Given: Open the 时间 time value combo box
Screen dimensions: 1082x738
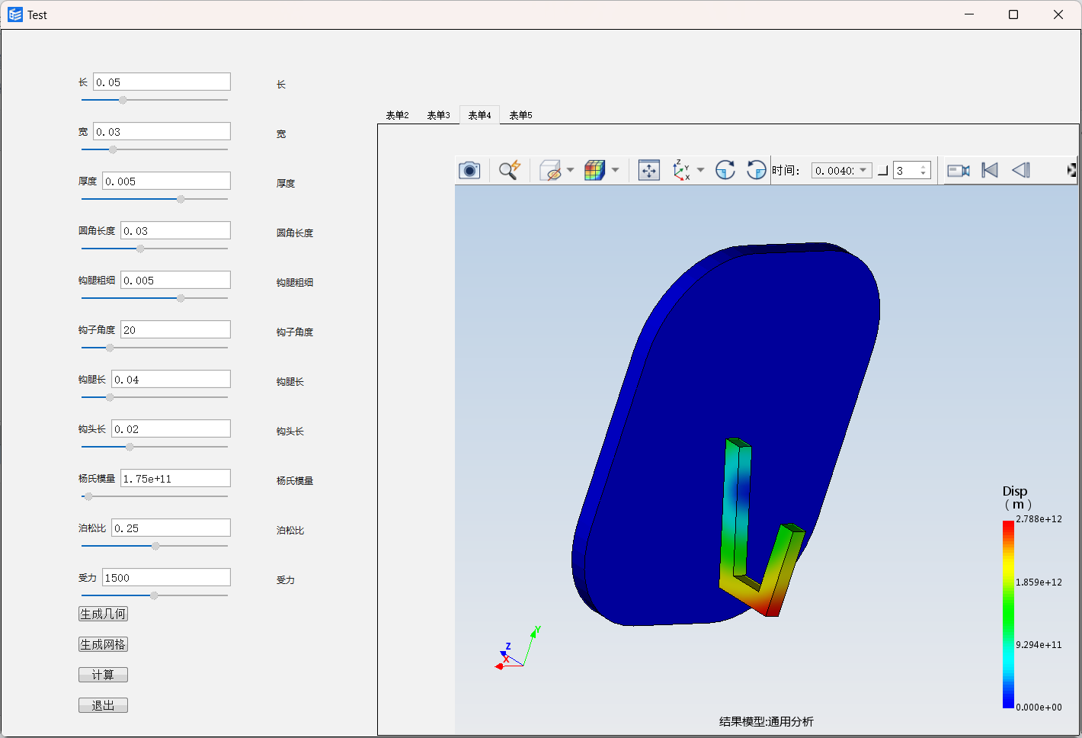Looking at the screenshot, I should [841, 170].
